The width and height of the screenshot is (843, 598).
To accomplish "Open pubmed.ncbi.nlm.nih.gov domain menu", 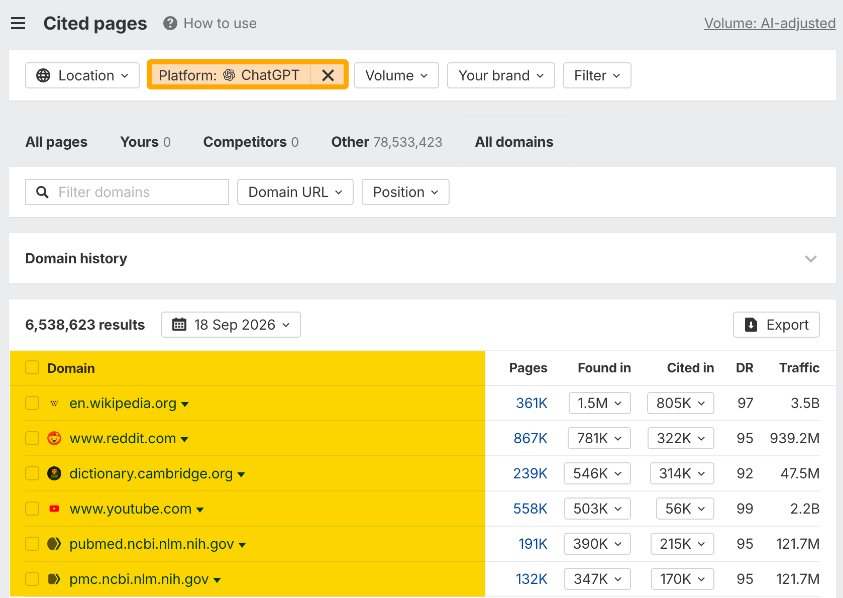I will coord(242,545).
